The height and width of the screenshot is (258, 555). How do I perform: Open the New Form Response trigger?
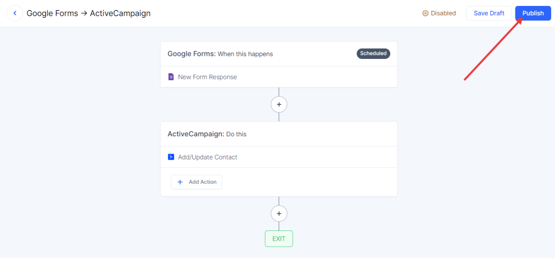coord(207,77)
